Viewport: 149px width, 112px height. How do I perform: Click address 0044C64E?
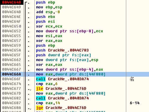click(12, 17)
